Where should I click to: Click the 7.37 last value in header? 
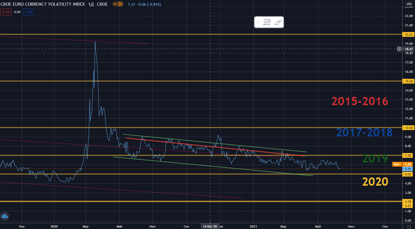point(131,5)
